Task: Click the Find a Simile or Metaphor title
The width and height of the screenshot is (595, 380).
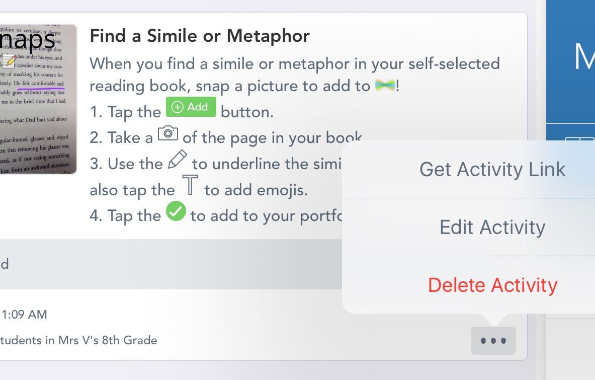Action: tap(200, 36)
